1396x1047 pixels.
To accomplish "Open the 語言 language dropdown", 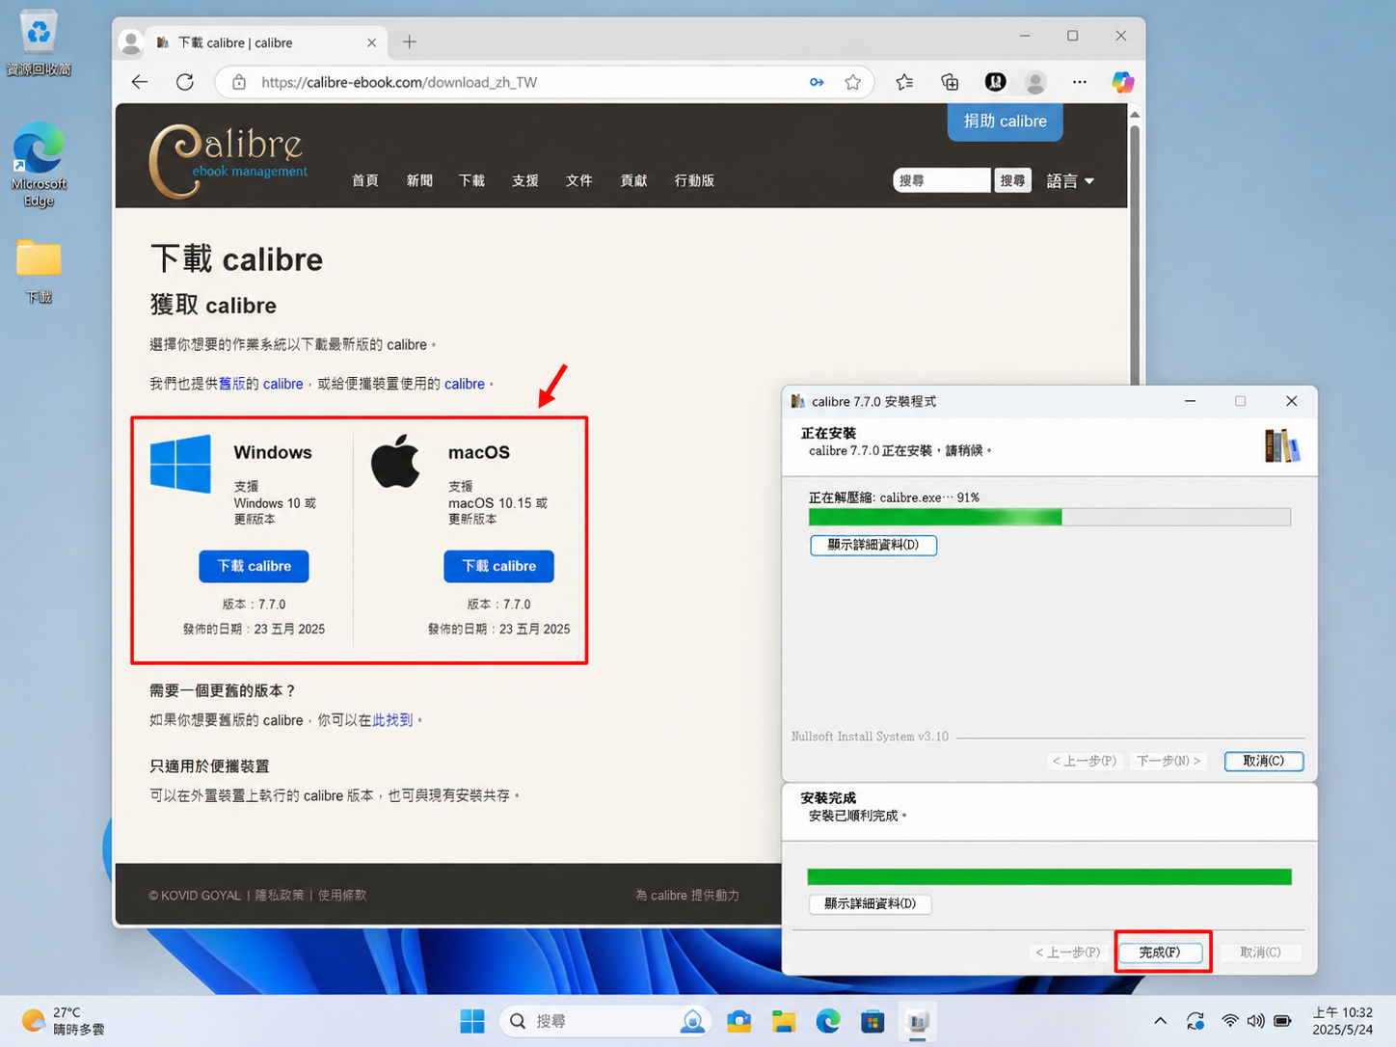I will coord(1070,181).
